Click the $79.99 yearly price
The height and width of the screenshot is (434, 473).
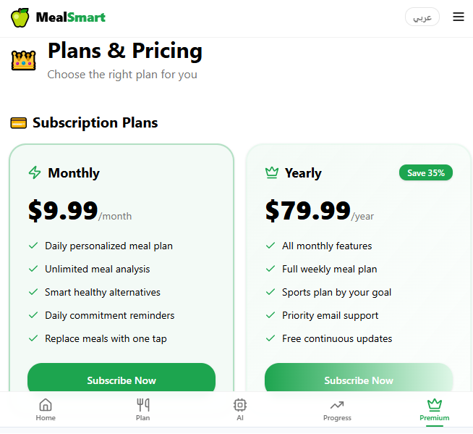tap(308, 210)
